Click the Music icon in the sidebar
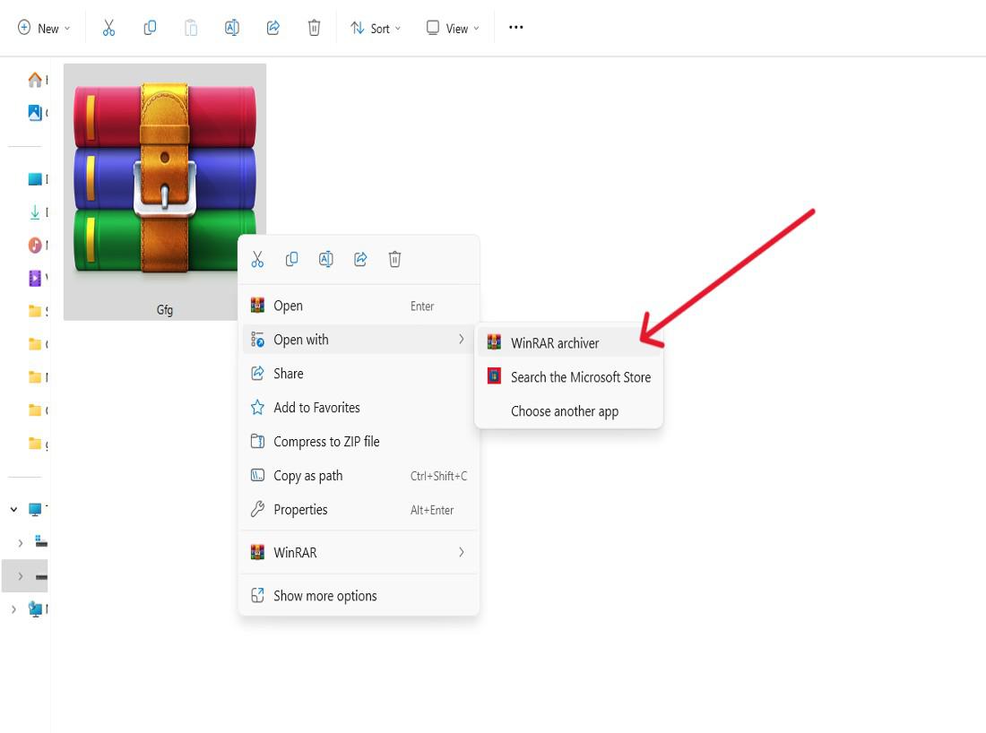Screen dimensions: 986x733 tap(35, 246)
